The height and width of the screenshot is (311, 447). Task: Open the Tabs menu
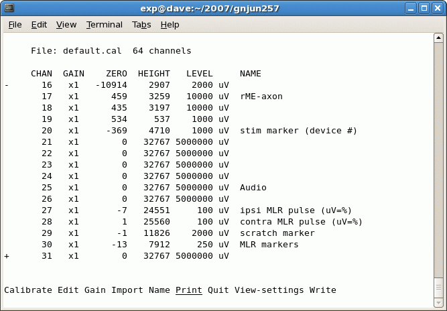coord(141,25)
